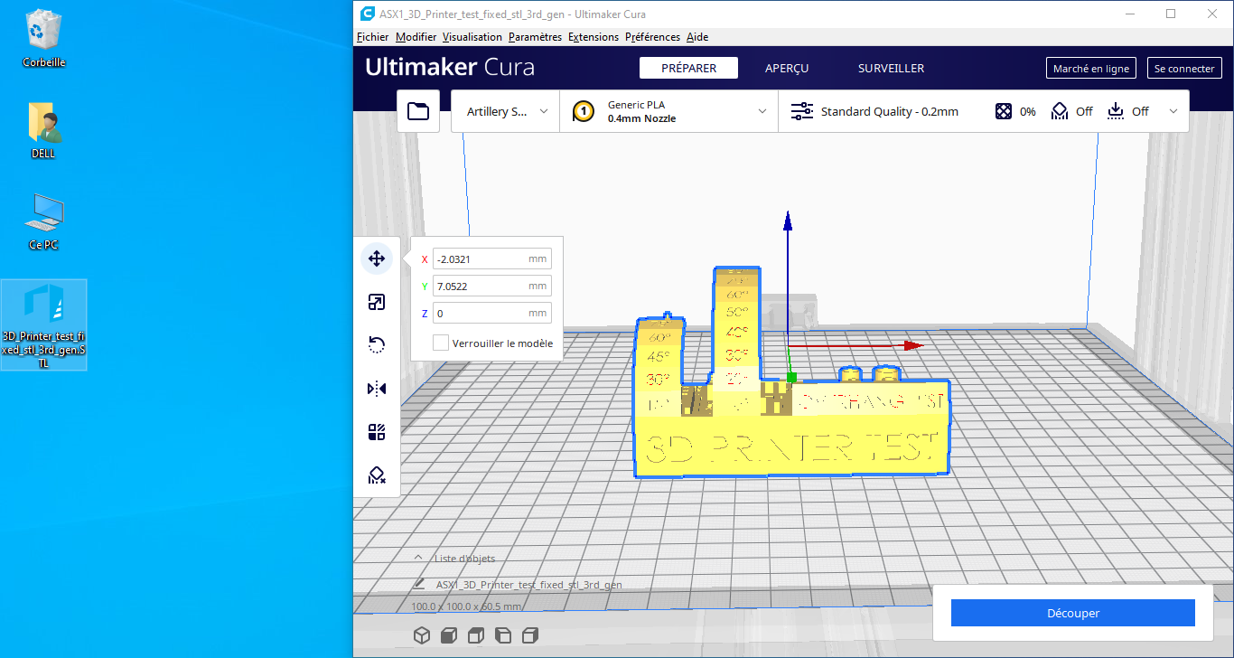Select the Scale tool
Image resolution: width=1234 pixels, height=658 pixels.
377,303
